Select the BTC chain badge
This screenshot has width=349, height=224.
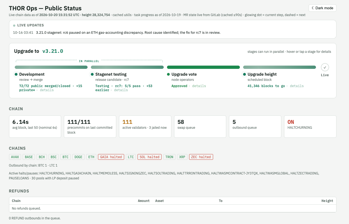pyautogui.click(x=65, y=157)
